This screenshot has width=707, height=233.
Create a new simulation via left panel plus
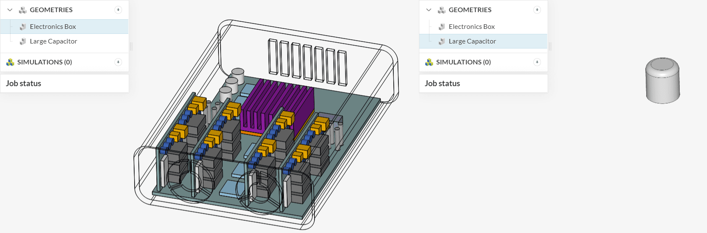(118, 62)
